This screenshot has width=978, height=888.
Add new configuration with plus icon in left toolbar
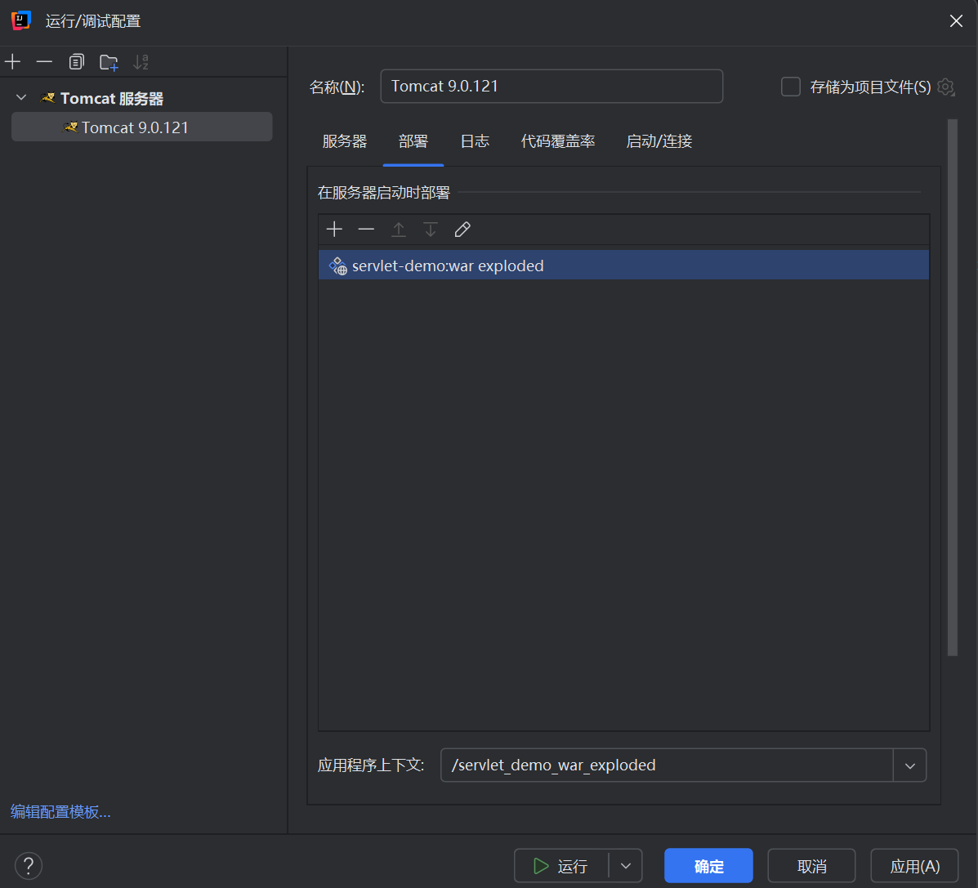12,62
